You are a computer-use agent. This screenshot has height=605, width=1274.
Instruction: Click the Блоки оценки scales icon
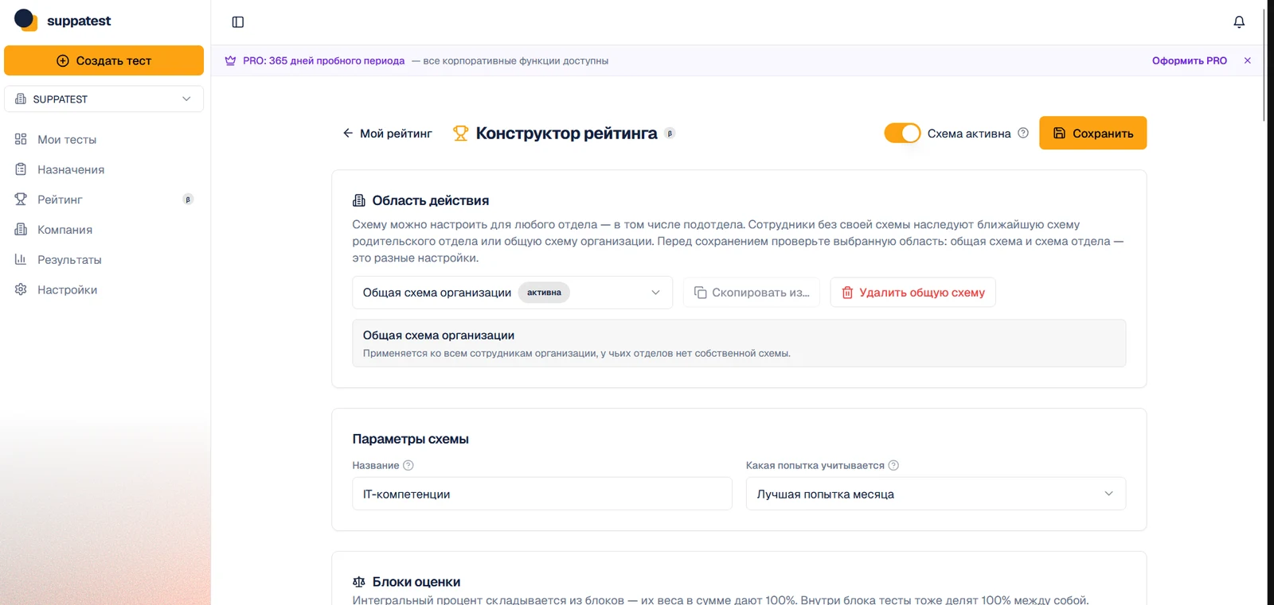(x=359, y=582)
